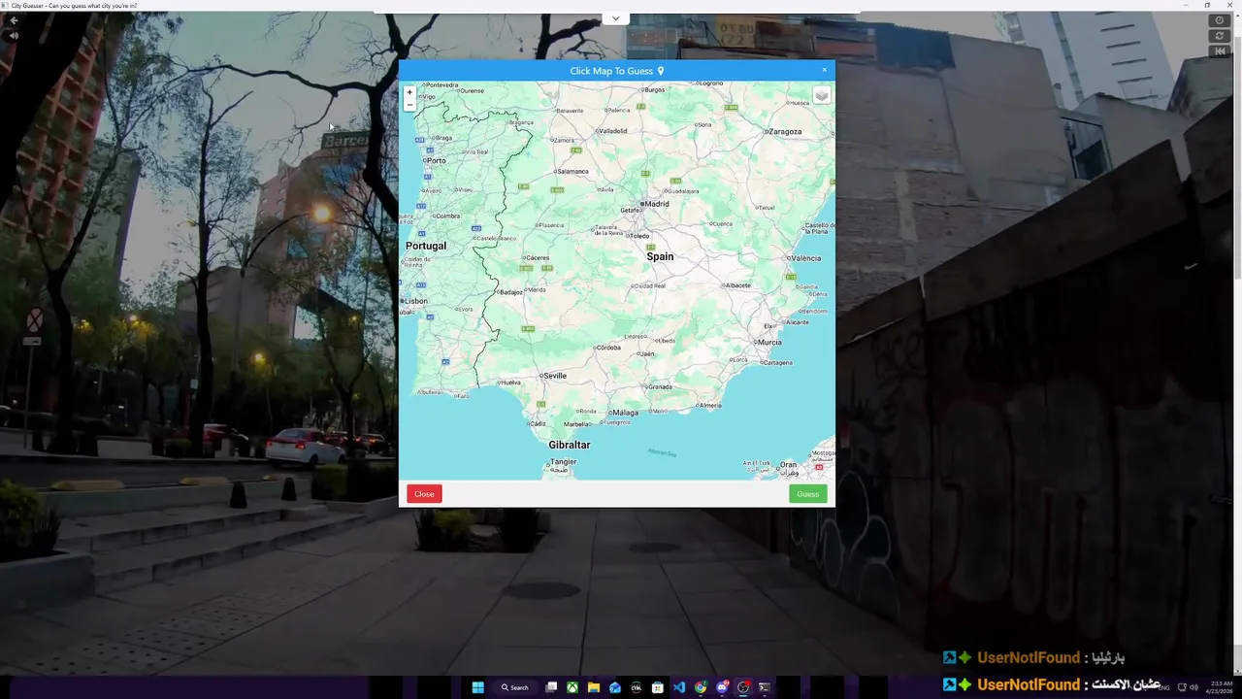The height and width of the screenshot is (699, 1242).
Task: Open the map layers selector
Action: [821, 95]
